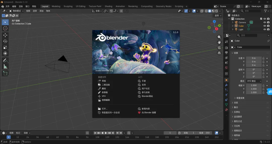
Task: Disable Cube rendering via camera icon
Action: [x=268, y=26]
